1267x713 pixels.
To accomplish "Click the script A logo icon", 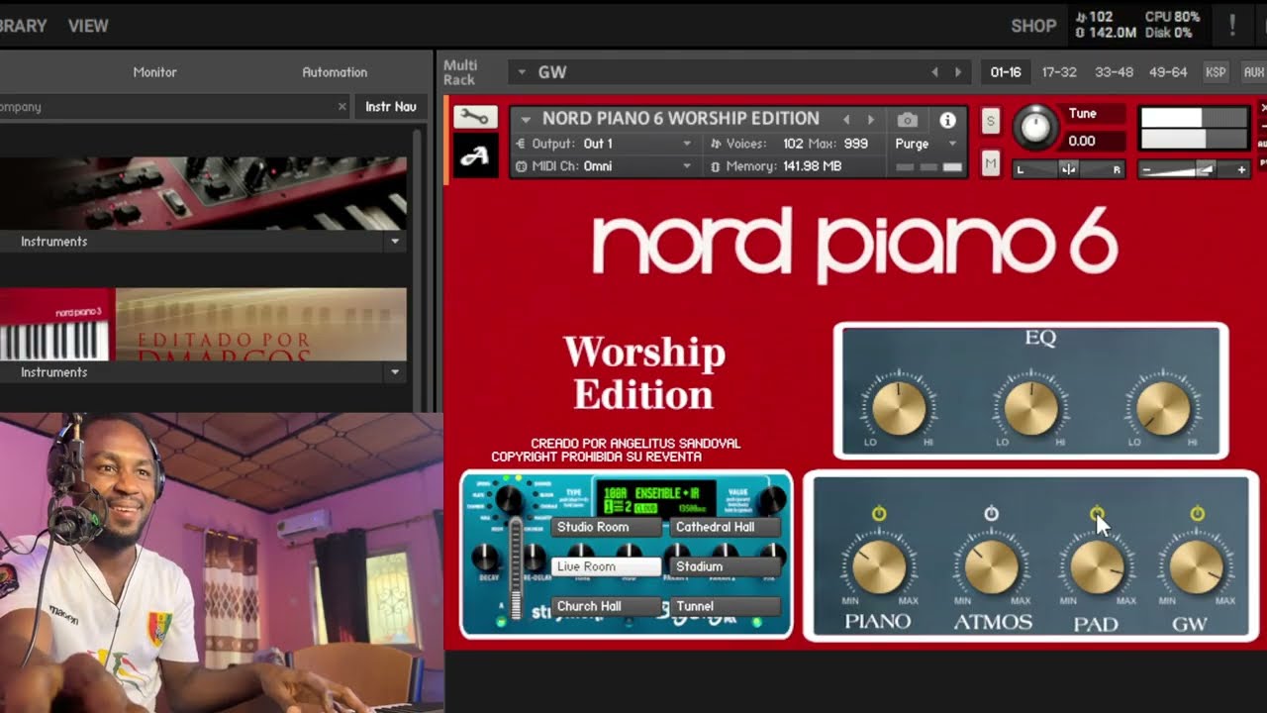I will tap(475, 156).
